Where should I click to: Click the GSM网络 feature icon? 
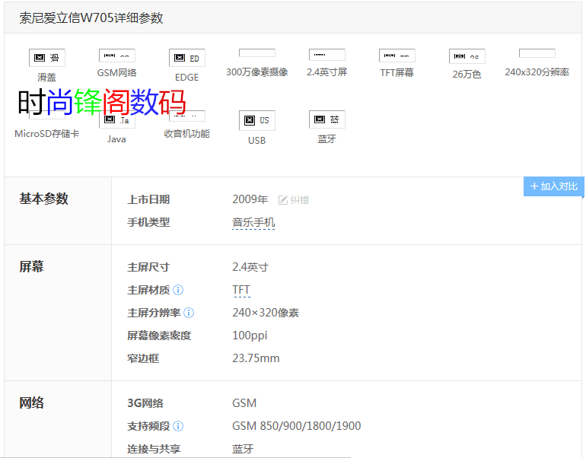coord(117,56)
